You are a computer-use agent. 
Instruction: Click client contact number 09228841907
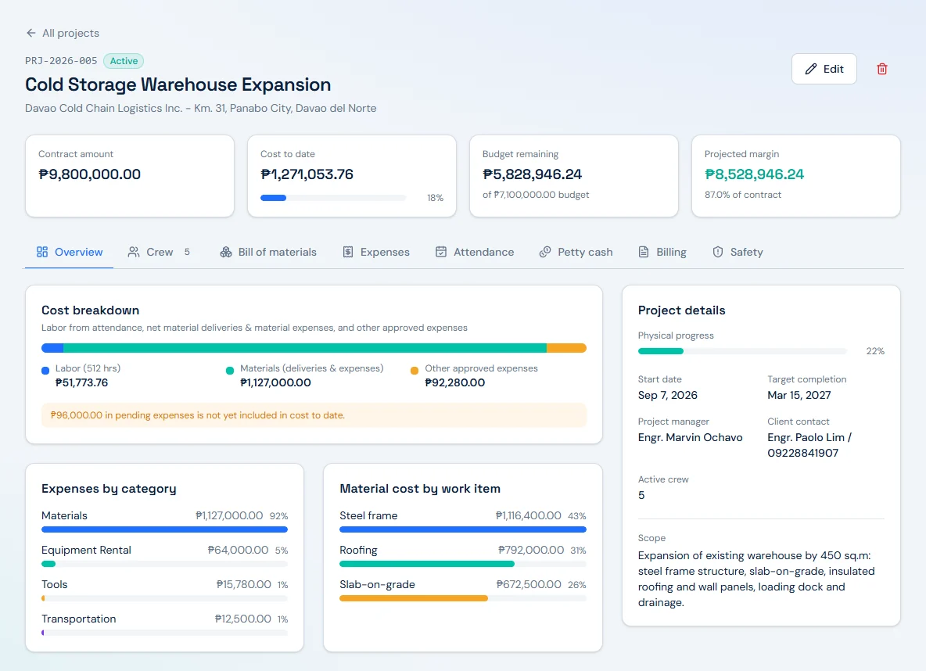tap(802, 453)
